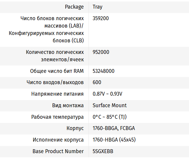This screenshot has width=189, height=162.
Task: Click the 'Напряжение питания' label
Action: pos(57,94)
